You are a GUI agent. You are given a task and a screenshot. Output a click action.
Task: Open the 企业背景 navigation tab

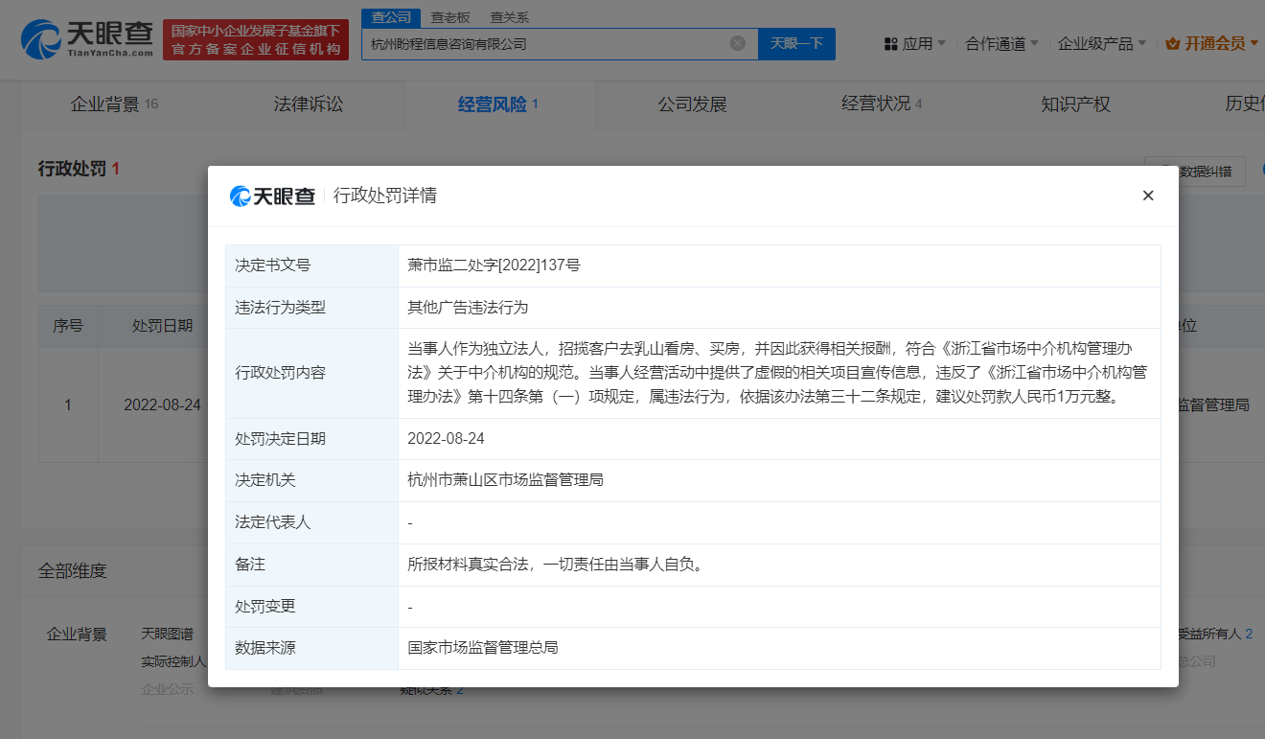[x=105, y=104]
